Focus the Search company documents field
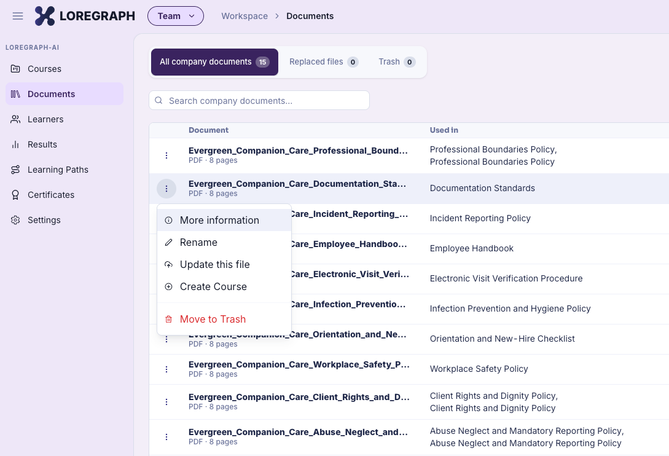669x456 pixels. (x=259, y=100)
